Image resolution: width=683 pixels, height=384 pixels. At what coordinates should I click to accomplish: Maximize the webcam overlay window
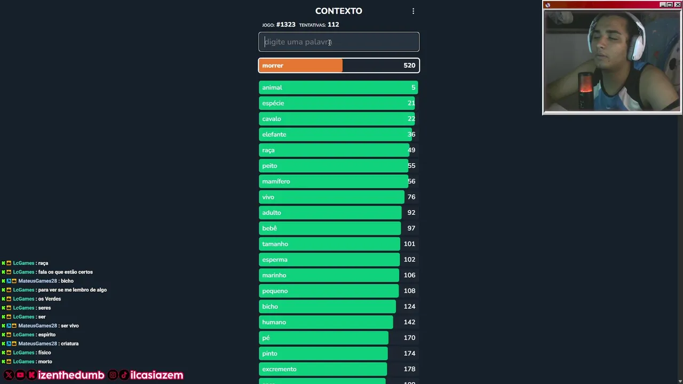pyautogui.click(x=670, y=5)
